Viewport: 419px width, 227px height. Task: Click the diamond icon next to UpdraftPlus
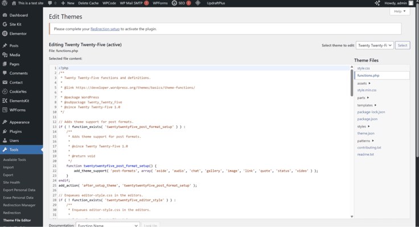pos(198,3)
